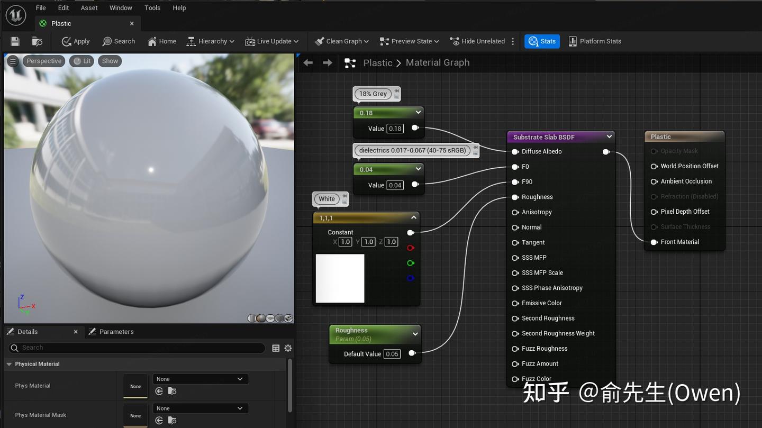Click the graph back navigation arrow
The image size is (762, 428).
[x=308, y=63]
